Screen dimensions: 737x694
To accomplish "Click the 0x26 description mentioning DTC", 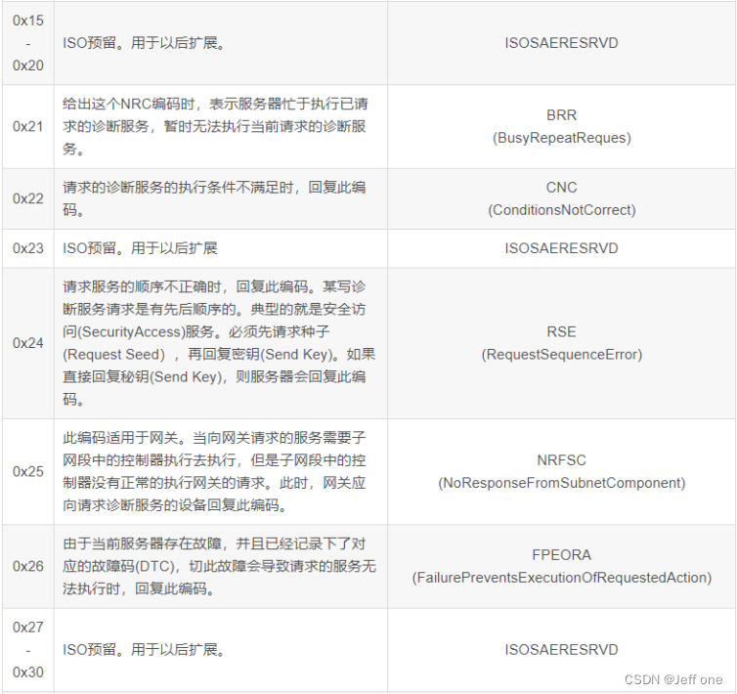I will pos(219,566).
